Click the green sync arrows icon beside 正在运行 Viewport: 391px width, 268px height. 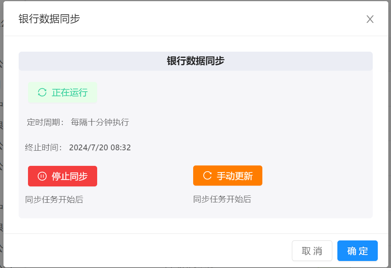click(x=42, y=92)
